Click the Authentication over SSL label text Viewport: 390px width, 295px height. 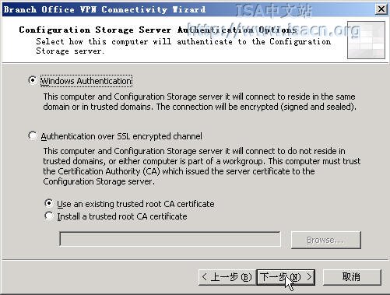(121, 136)
